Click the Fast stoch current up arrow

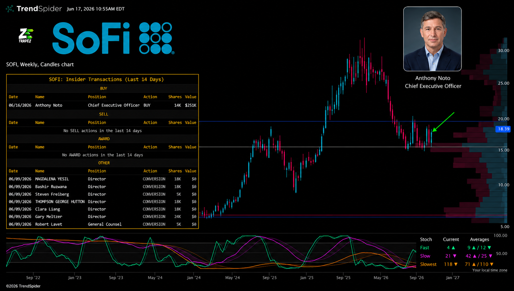(453, 248)
